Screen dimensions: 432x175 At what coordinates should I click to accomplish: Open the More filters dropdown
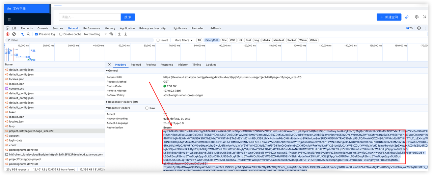pos(183,40)
